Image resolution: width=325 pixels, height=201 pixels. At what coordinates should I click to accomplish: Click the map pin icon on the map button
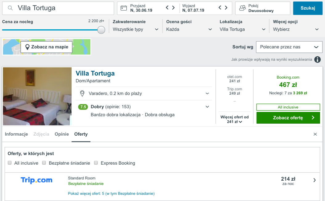click(27, 47)
